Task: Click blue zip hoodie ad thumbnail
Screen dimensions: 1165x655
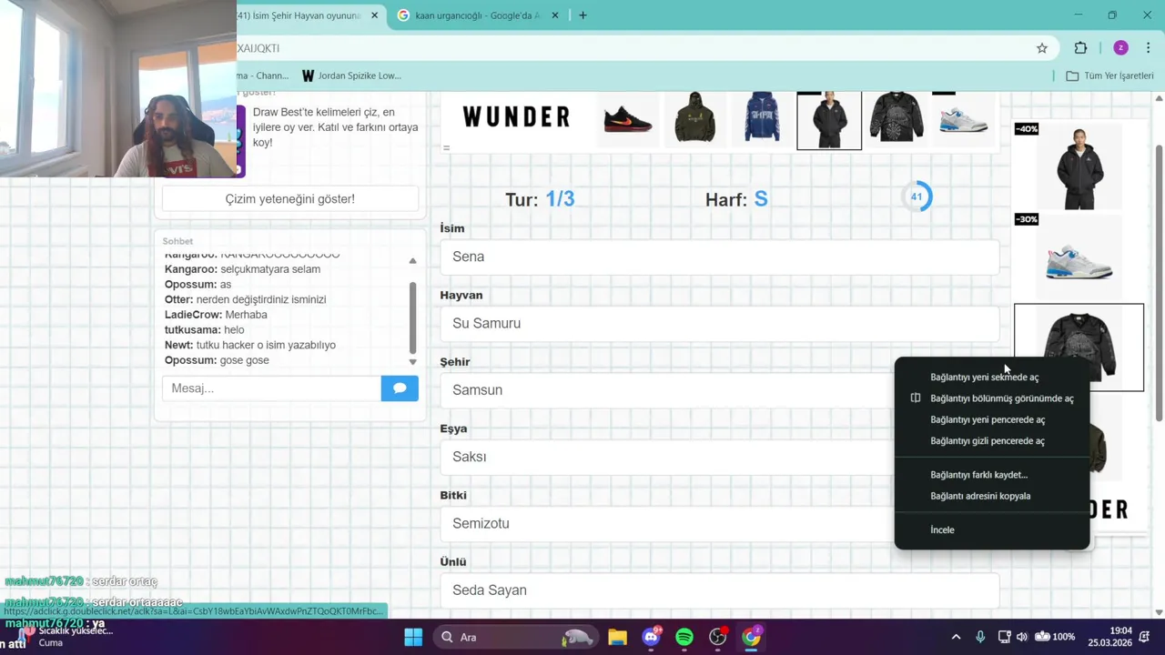Action: tap(762, 117)
